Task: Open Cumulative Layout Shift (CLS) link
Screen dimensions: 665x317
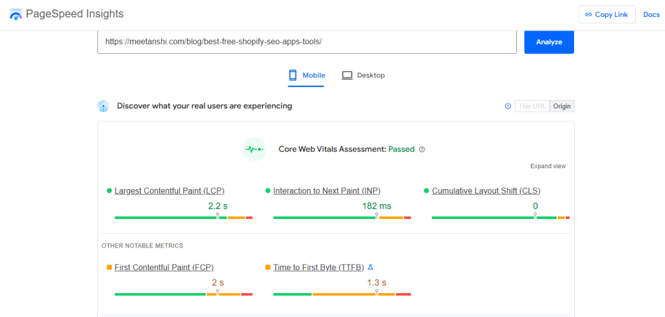Action: coord(486,191)
